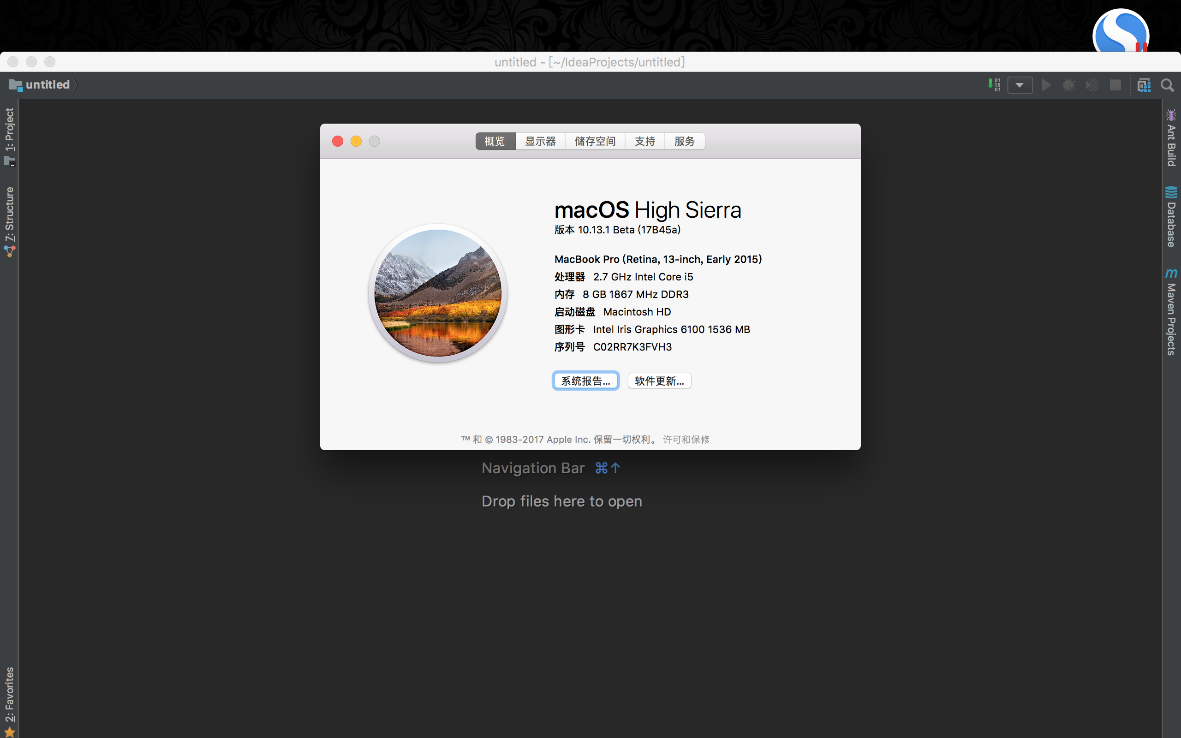The height and width of the screenshot is (738, 1181).
Task: Click the 系统报告... button
Action: (585, 381)
